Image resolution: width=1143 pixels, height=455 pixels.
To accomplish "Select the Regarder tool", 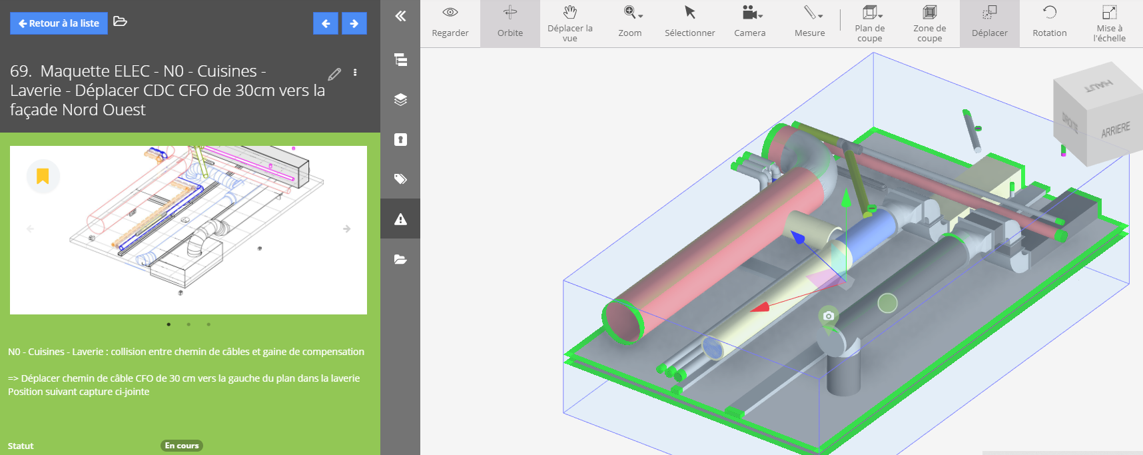I will tap(450, 23).
